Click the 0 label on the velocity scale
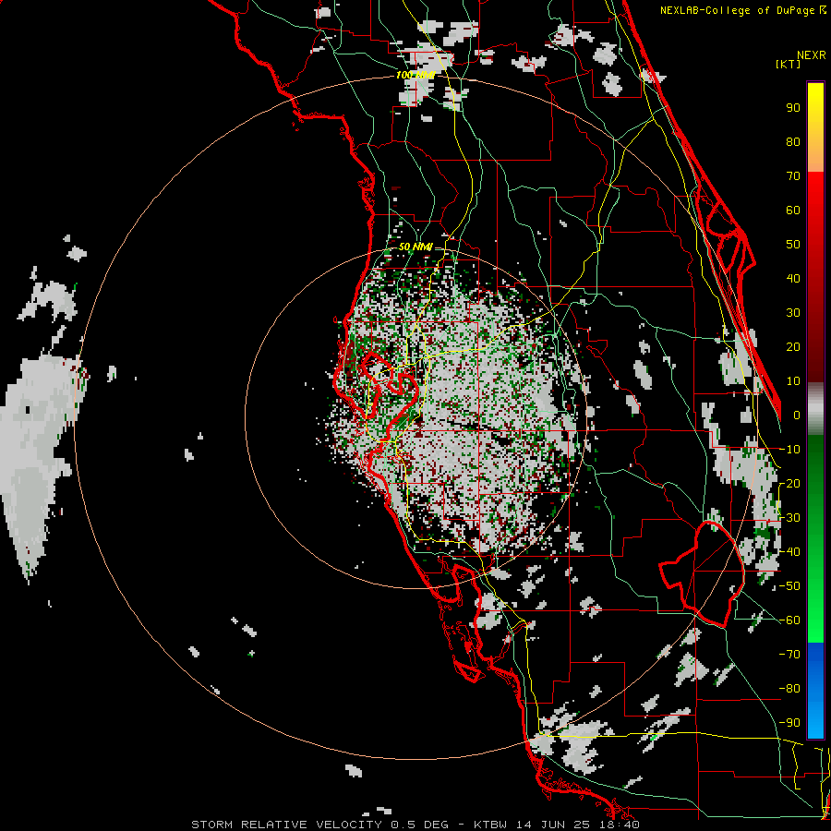 coord(797,415)
